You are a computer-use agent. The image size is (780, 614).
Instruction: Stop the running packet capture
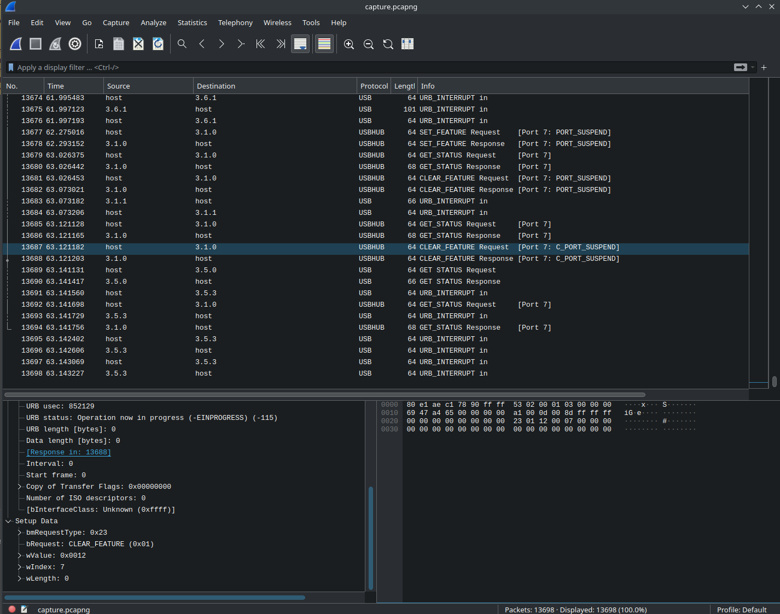36,44
